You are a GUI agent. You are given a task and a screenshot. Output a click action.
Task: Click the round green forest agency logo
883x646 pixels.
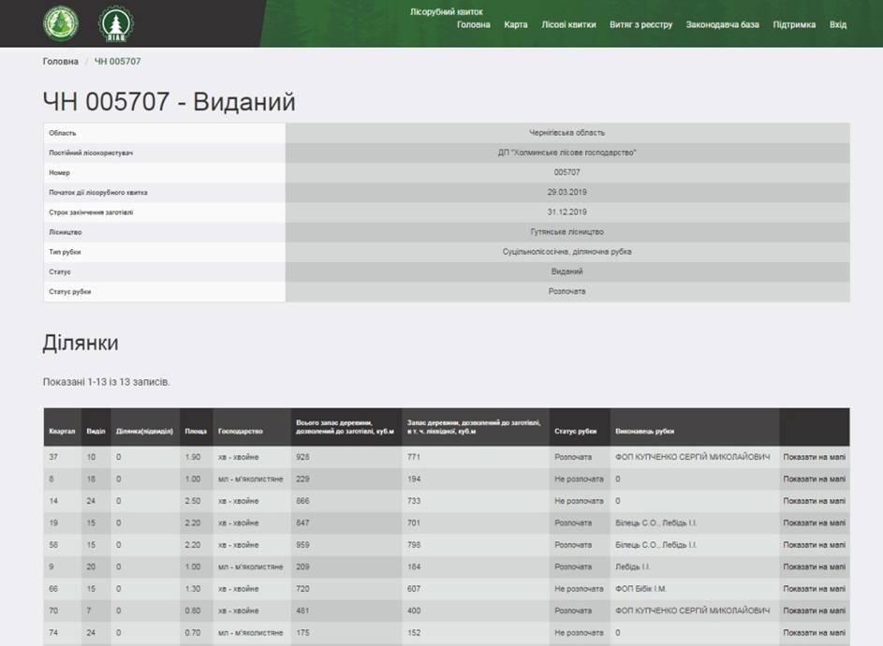(61, 23)
